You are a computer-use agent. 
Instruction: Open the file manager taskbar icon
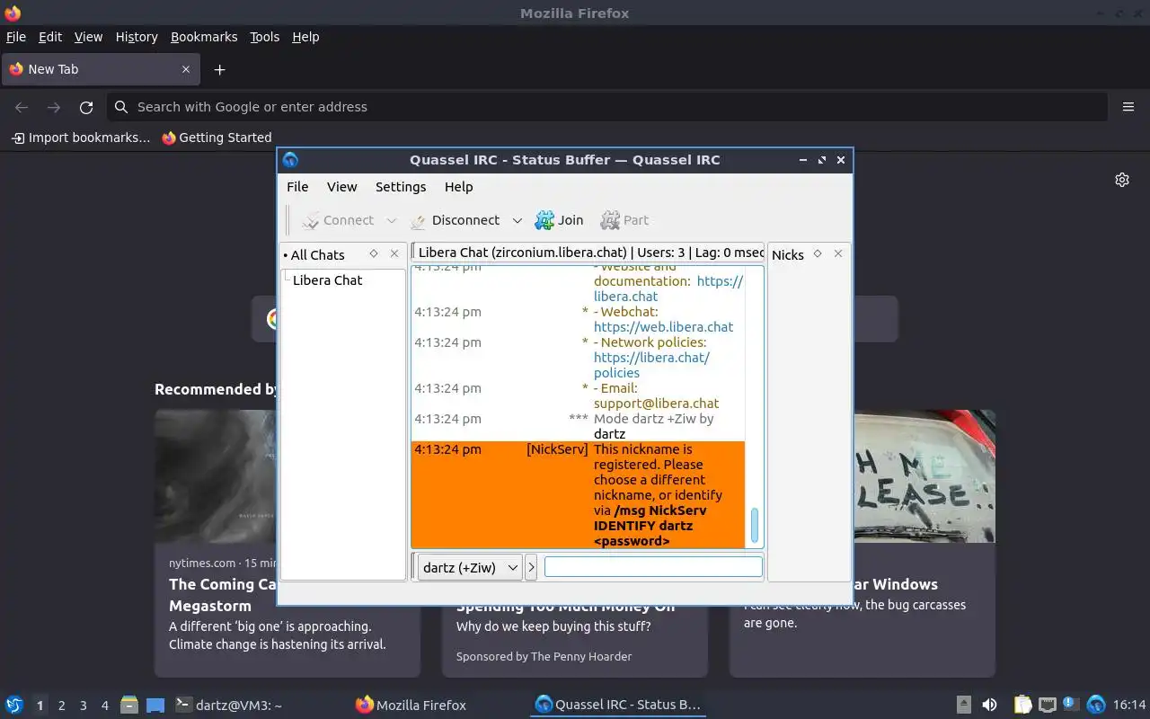point(129,705)
